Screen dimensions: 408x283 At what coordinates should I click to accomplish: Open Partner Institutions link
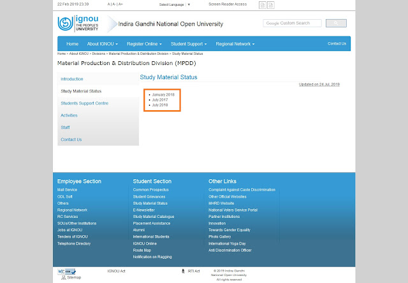tap(224, 217)
